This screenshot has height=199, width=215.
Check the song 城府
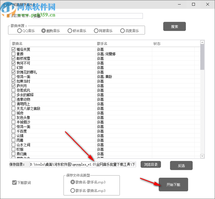pyautogui.click(x=14, y=113)
